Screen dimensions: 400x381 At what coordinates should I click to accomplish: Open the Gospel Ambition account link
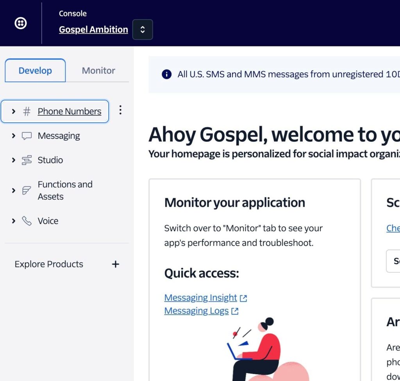pyautogui.click(x=93, y=30)
